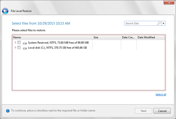Sort by the Name column header

[x=51, y=37]
